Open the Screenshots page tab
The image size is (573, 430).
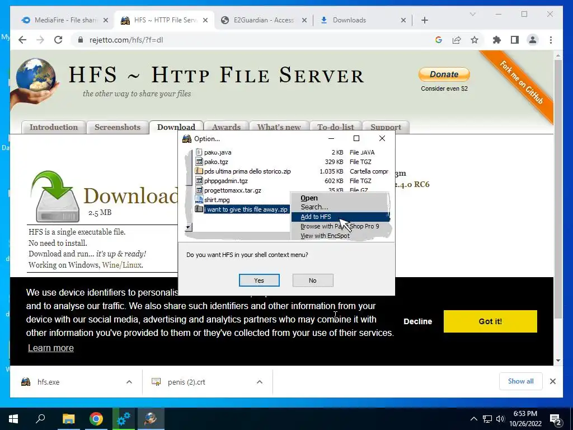pyautogui.click(x=118, y=127)
